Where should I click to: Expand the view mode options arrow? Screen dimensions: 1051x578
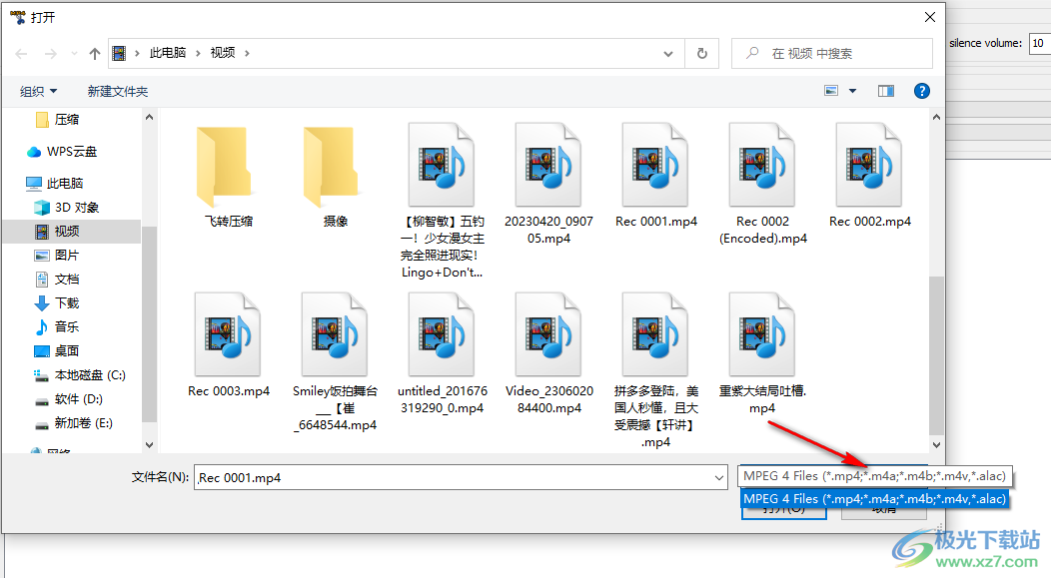click(x=852, y=91)
